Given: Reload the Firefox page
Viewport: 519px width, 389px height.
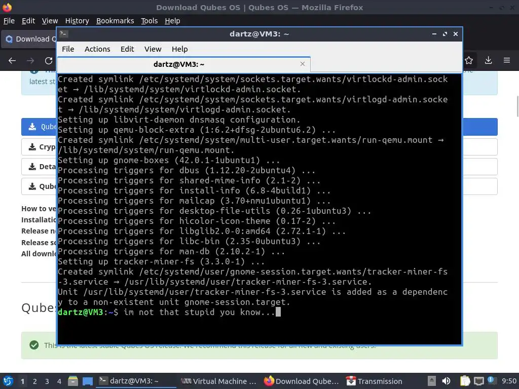Looking at the screenshot, I should pyautogui.click(x=49, y=61).
